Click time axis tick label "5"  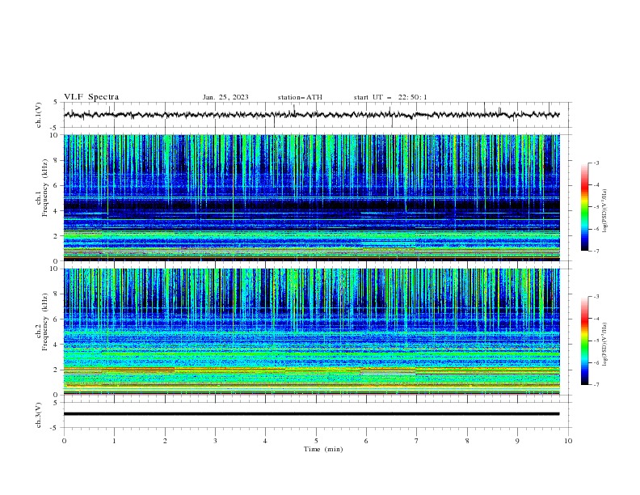coord(316,441)
